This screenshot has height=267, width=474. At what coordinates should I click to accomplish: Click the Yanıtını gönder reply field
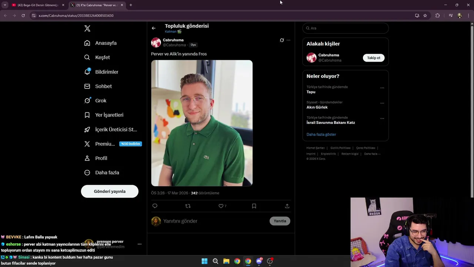[215, 221]
